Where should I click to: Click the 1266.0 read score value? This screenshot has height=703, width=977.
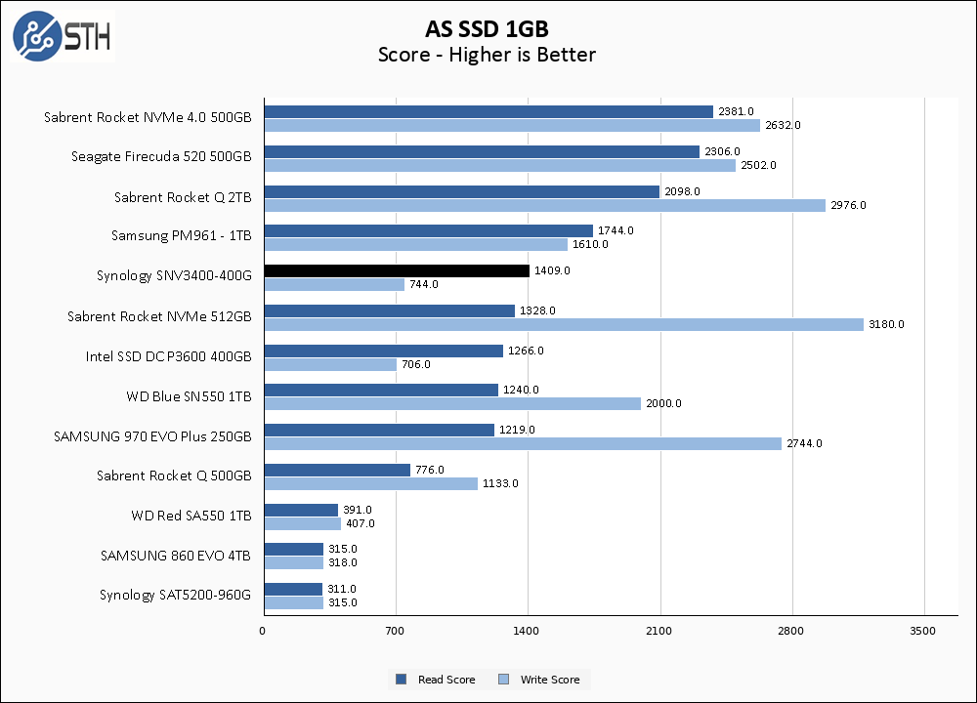click(526, 351)
